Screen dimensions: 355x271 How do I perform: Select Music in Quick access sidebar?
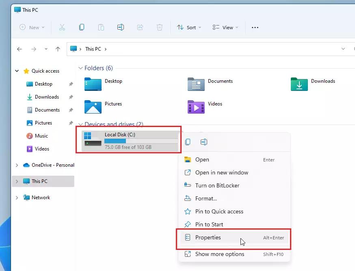pyautogui.click(x=41, y=136)
